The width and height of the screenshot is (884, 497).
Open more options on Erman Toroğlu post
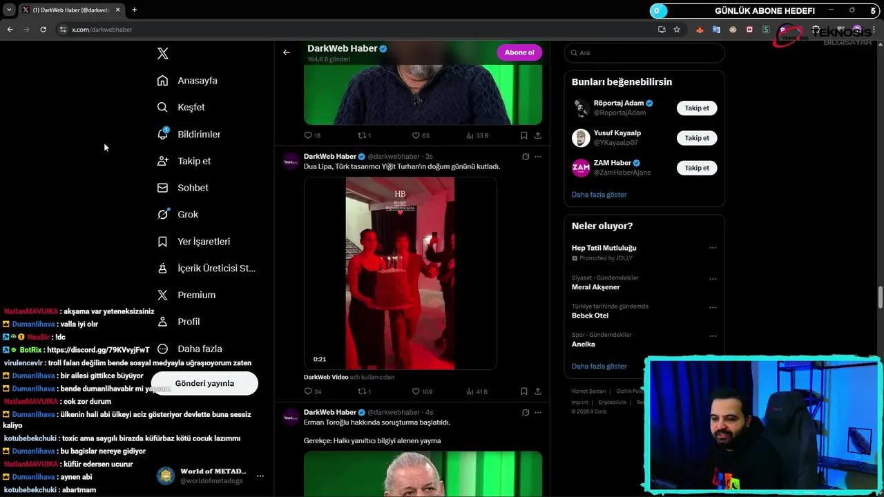coord(538,413)
